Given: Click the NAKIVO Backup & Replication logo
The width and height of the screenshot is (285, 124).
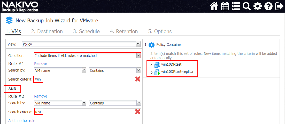Looking at the screenshot, I should pyautogui.click(x=20, y=7).
